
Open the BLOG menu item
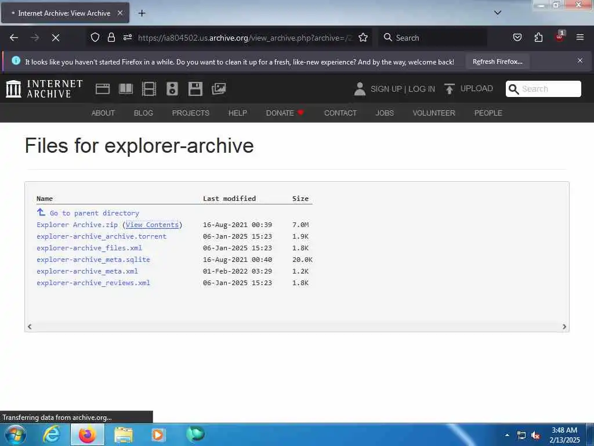[x=144, y=113]
